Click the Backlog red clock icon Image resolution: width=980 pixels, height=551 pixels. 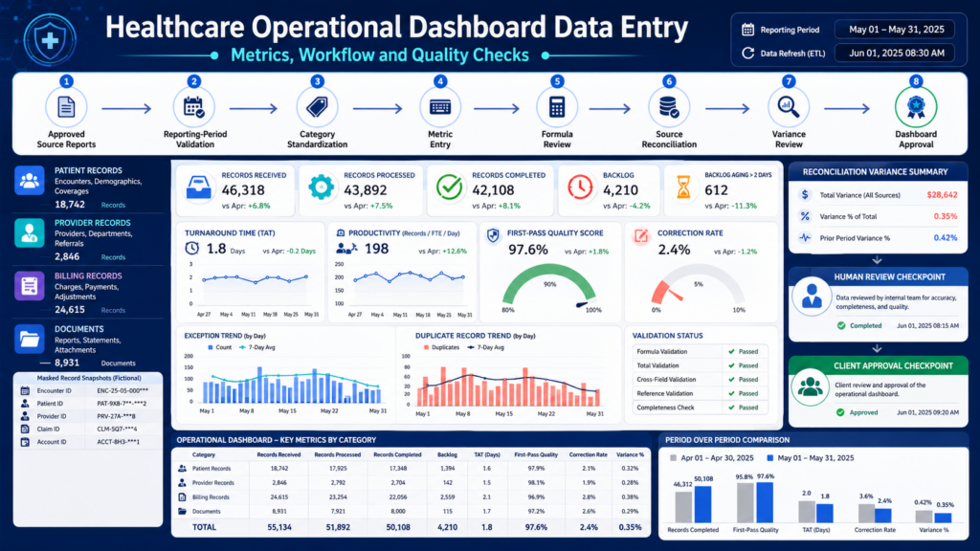point(580,187)
